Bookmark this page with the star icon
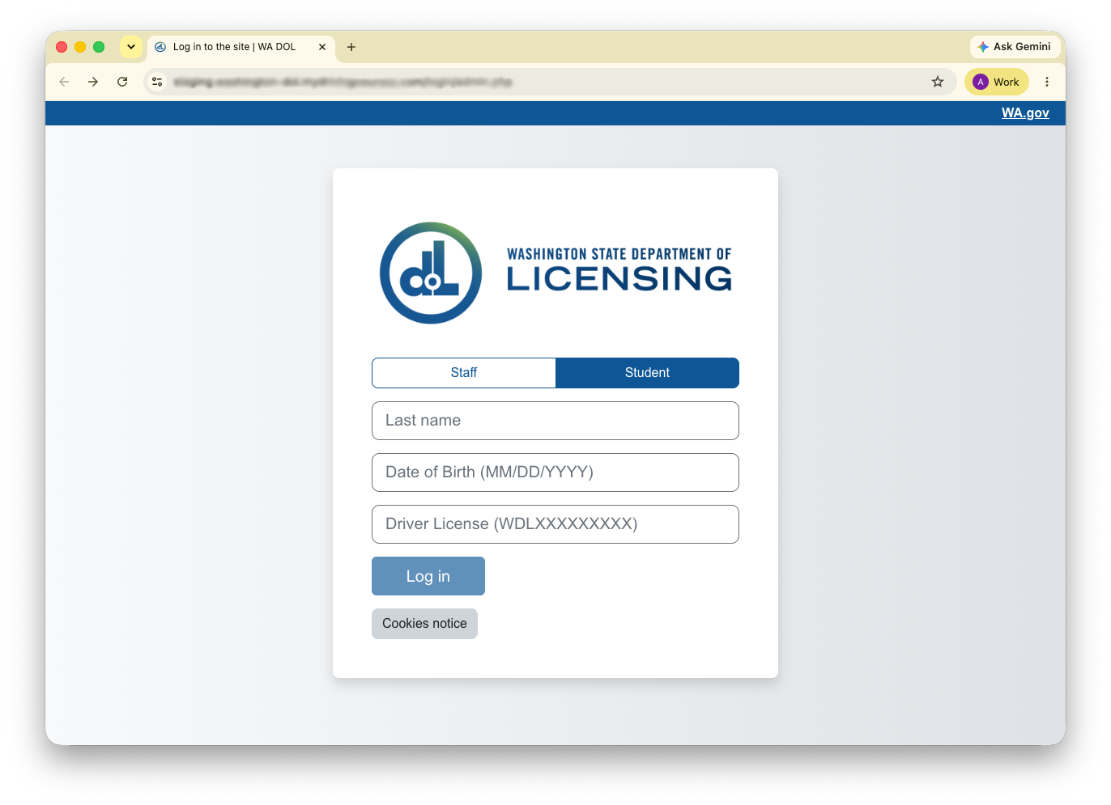 click(938, 82)
